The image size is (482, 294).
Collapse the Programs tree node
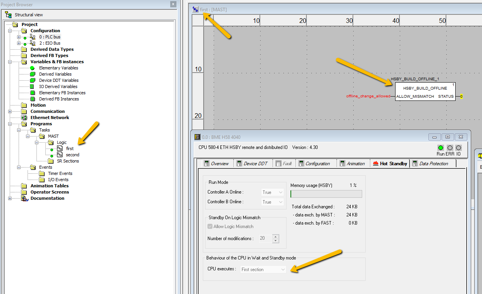[x=10, y=124]
